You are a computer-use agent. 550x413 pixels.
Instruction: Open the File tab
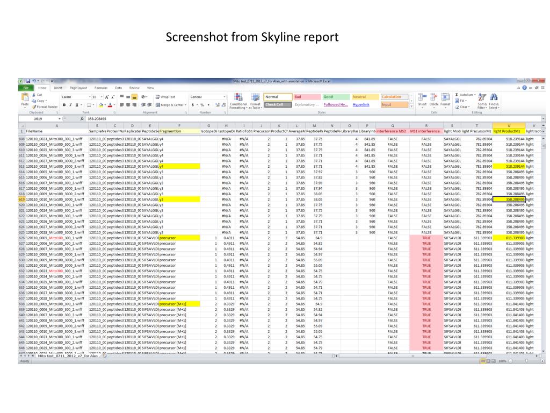point(26,88)
